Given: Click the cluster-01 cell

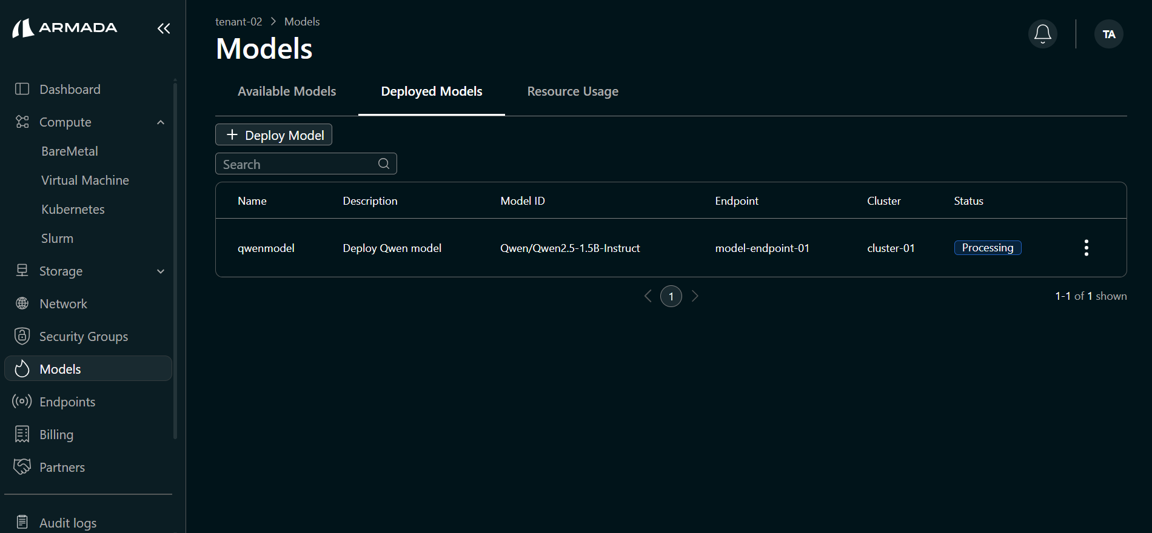Looking at the screenshot, I should pos(891,248).
